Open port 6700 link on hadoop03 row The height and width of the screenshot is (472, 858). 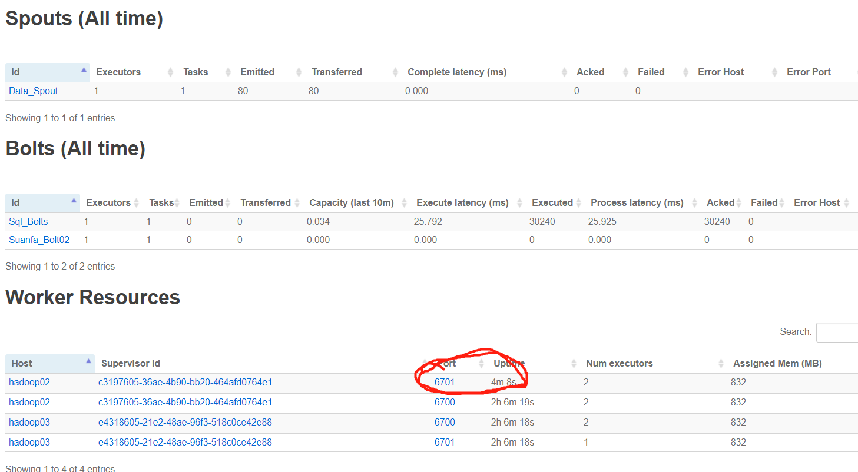[445, 422]
